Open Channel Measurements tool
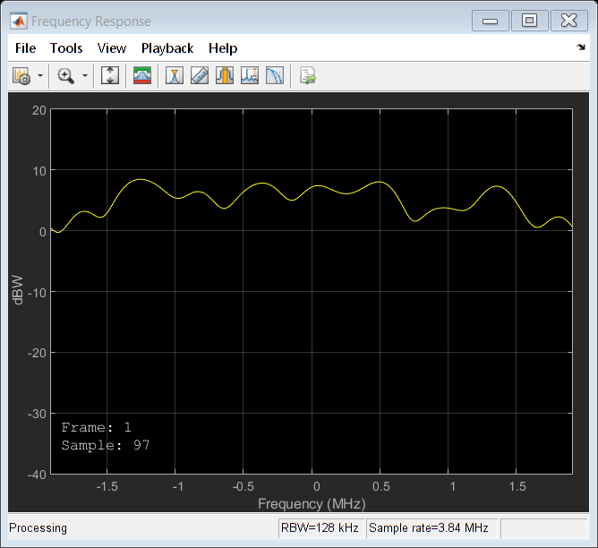 (x=225, y=75)
